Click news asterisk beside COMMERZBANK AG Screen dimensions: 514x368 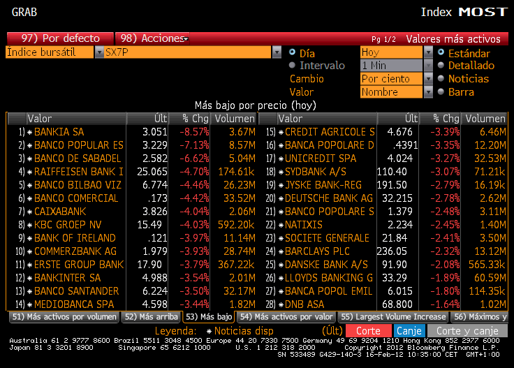point(29,251)
